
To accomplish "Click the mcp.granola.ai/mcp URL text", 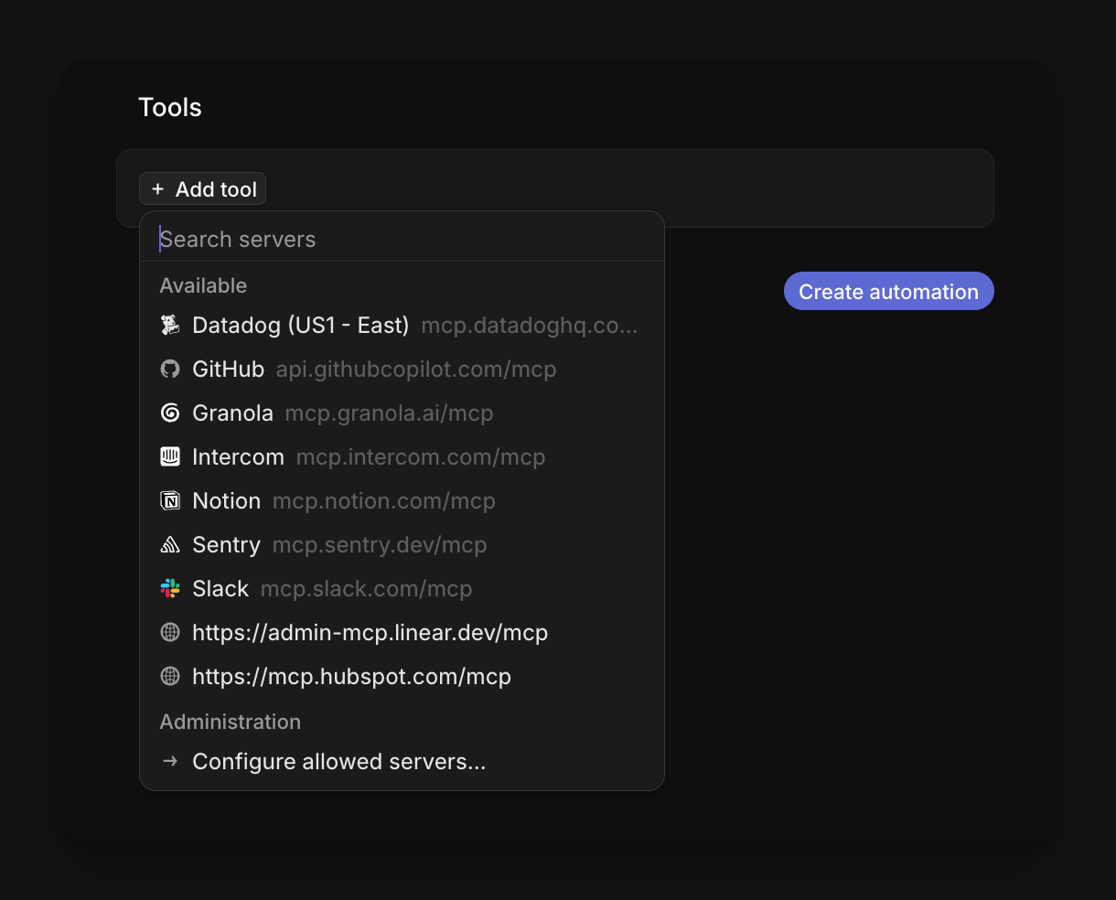I will coord(390,413).
